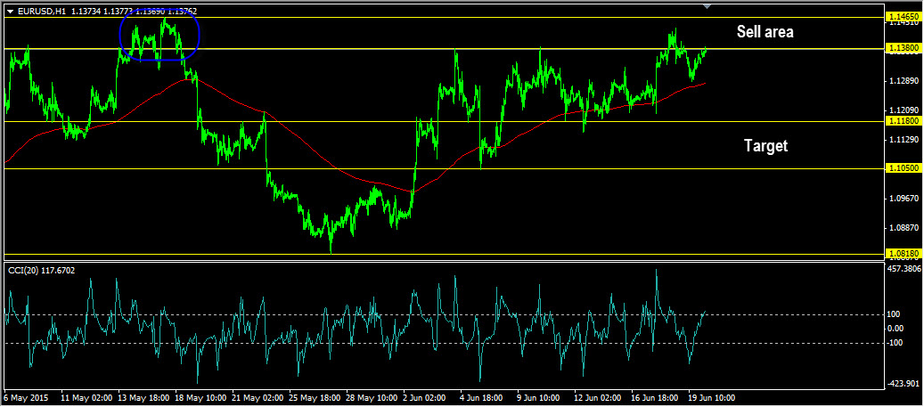The height and width of the screenshot is (407, 924).
Task: Click the 457.3806 CCI scale maximum
Action: 904,269
